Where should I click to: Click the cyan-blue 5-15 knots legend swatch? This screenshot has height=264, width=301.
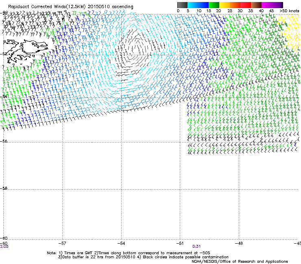pos(198,5)
